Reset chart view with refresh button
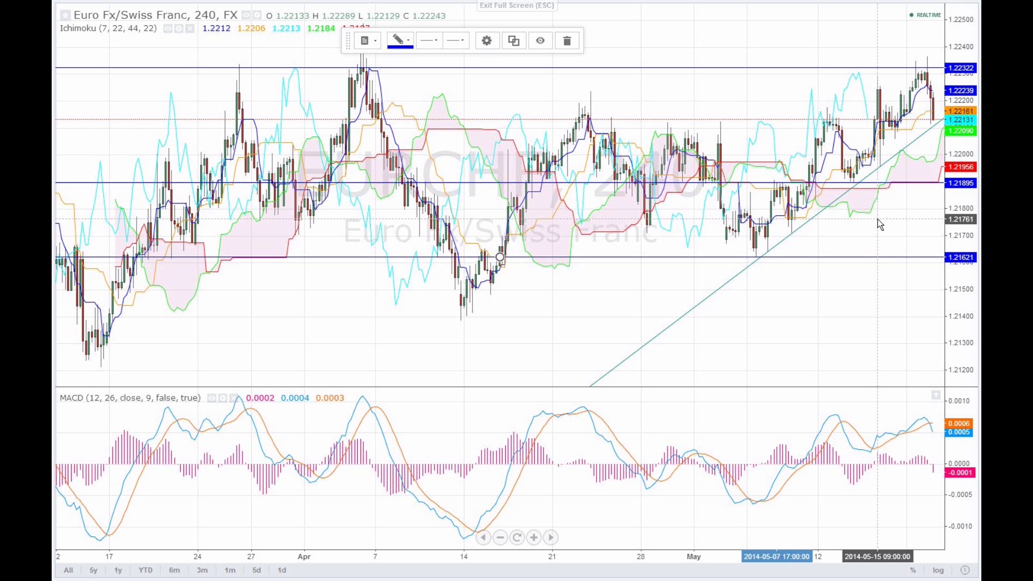 pos(517,537)
